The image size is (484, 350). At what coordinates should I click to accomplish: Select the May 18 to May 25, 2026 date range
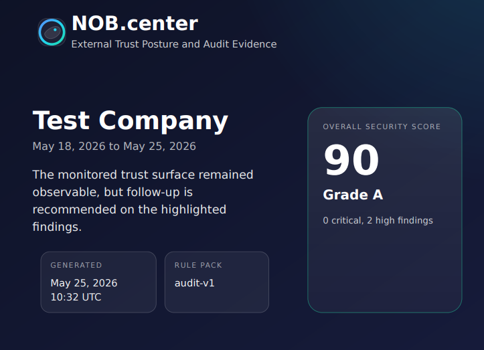114,147
